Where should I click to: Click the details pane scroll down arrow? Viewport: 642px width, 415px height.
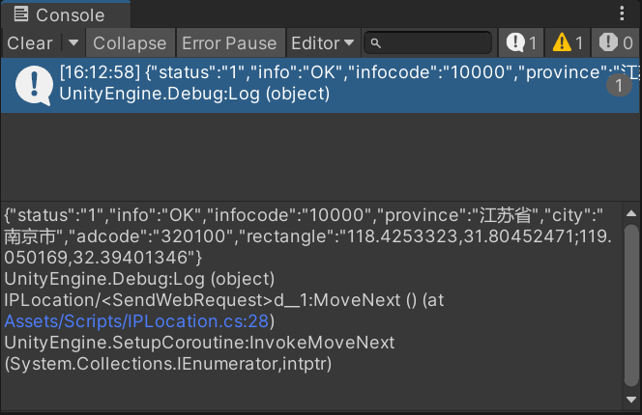click(631, 399)
